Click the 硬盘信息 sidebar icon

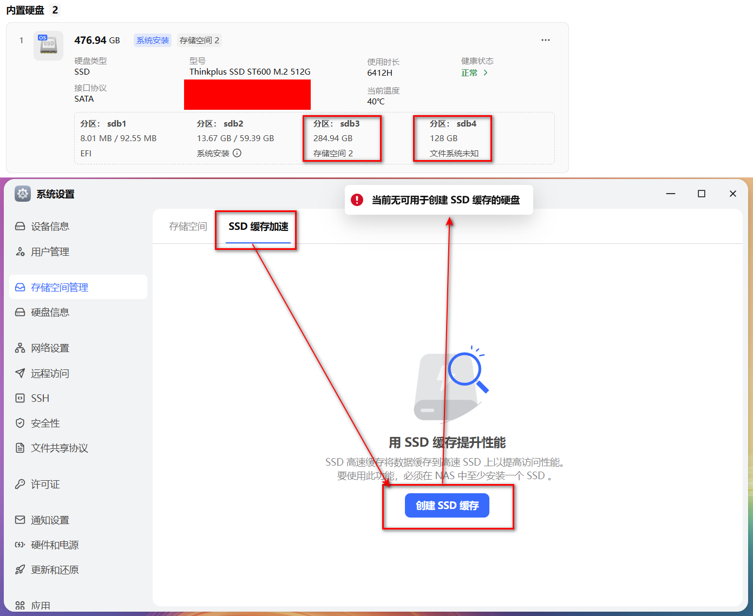(x=20, y=312)
